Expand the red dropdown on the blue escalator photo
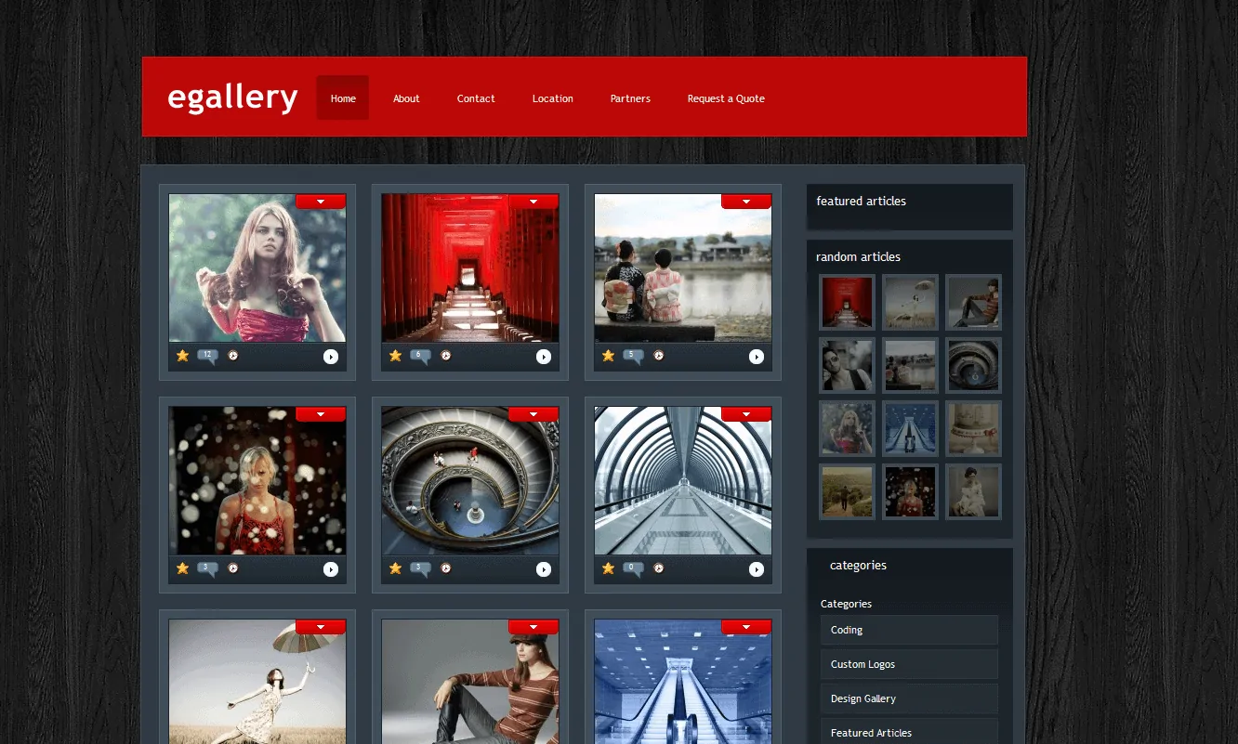Viewport: 1238px width, 744px height. point(746,627)
